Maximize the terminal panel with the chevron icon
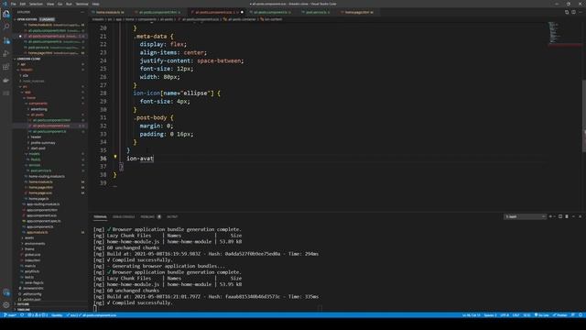The image size is (586, 330). click(x=573, y=216)
